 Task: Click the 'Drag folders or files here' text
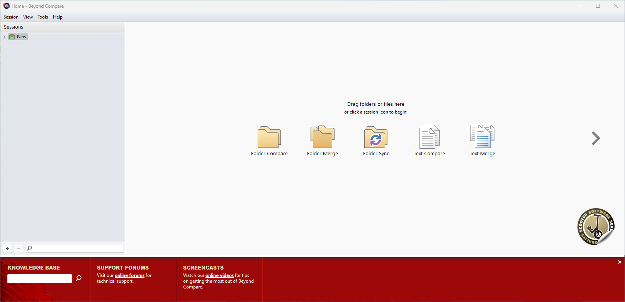pyautogui.click(x=376, y=104)
